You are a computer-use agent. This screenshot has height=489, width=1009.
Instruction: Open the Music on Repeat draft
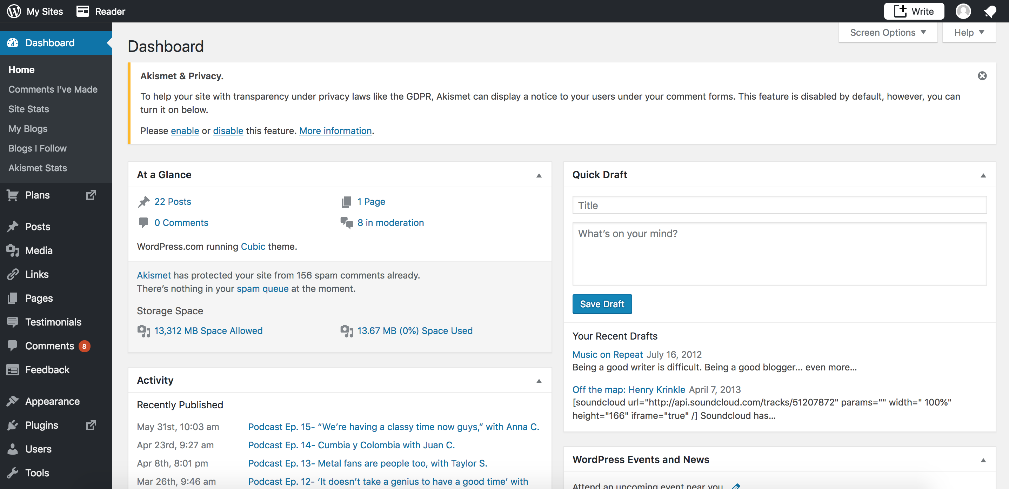tap(607, 354)
